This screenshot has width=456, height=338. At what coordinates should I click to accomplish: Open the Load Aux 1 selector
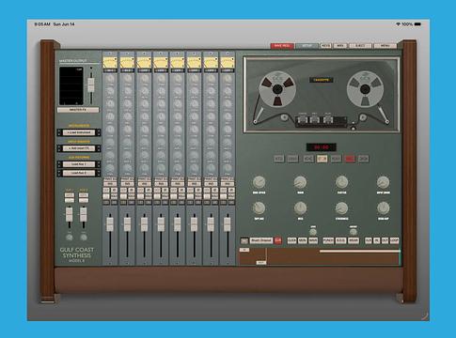pyautogui.click(x=79, y=164)
